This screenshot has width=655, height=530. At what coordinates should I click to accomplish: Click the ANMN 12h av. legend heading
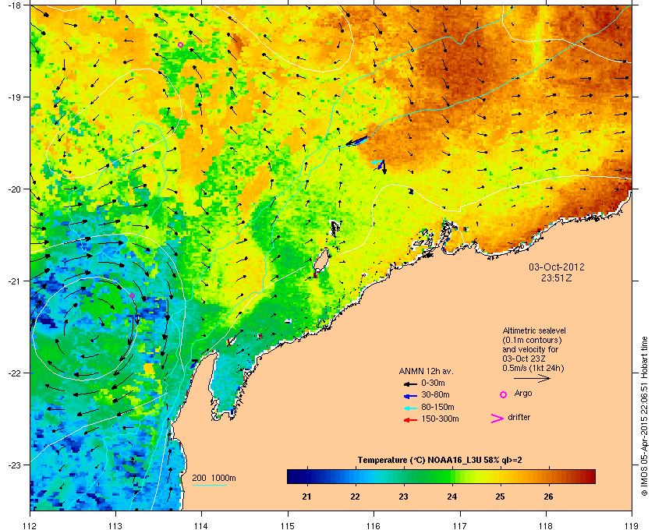point(426,371)
